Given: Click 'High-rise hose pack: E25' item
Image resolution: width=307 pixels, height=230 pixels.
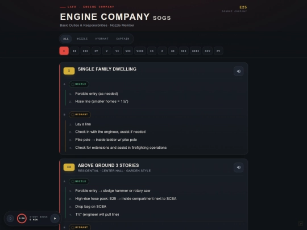Looking at the screenshot, I should click(126, 199).
